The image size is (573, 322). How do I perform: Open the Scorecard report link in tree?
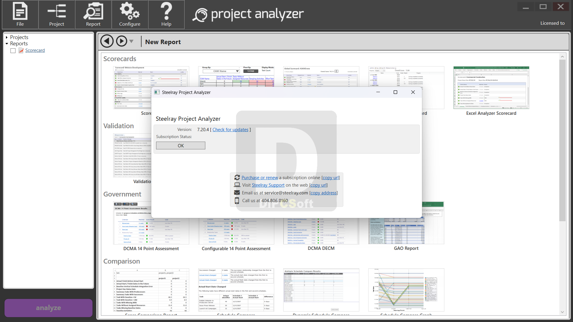pos(35,50)
